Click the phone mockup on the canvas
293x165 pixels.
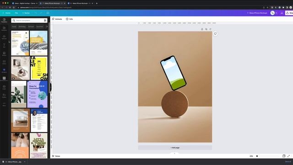click(x=173, y=73)
